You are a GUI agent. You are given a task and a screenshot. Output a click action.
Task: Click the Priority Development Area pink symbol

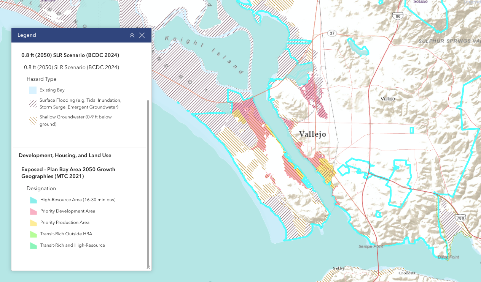click(33, 211)
